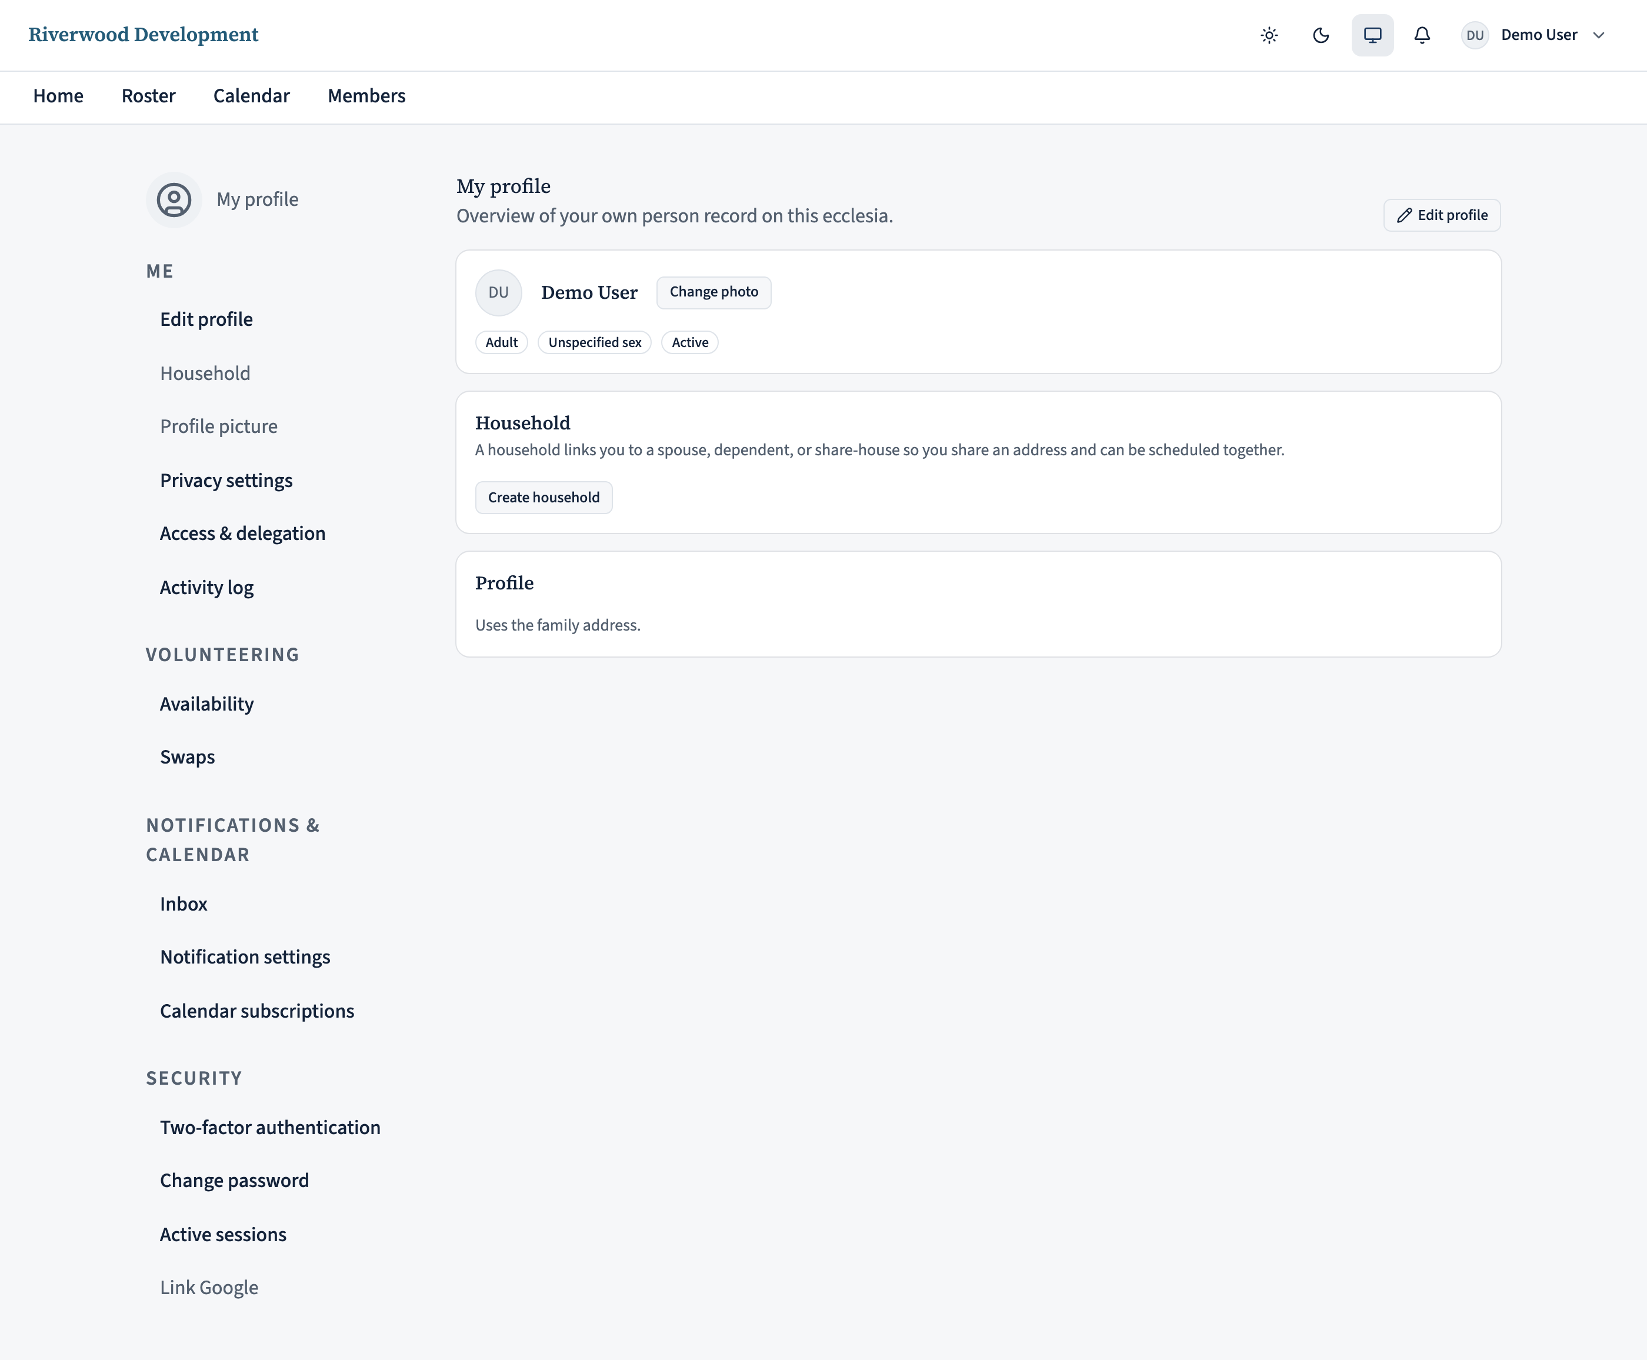Click the My profile sidebar label
1647x1360 pixels.
point(257,200)
